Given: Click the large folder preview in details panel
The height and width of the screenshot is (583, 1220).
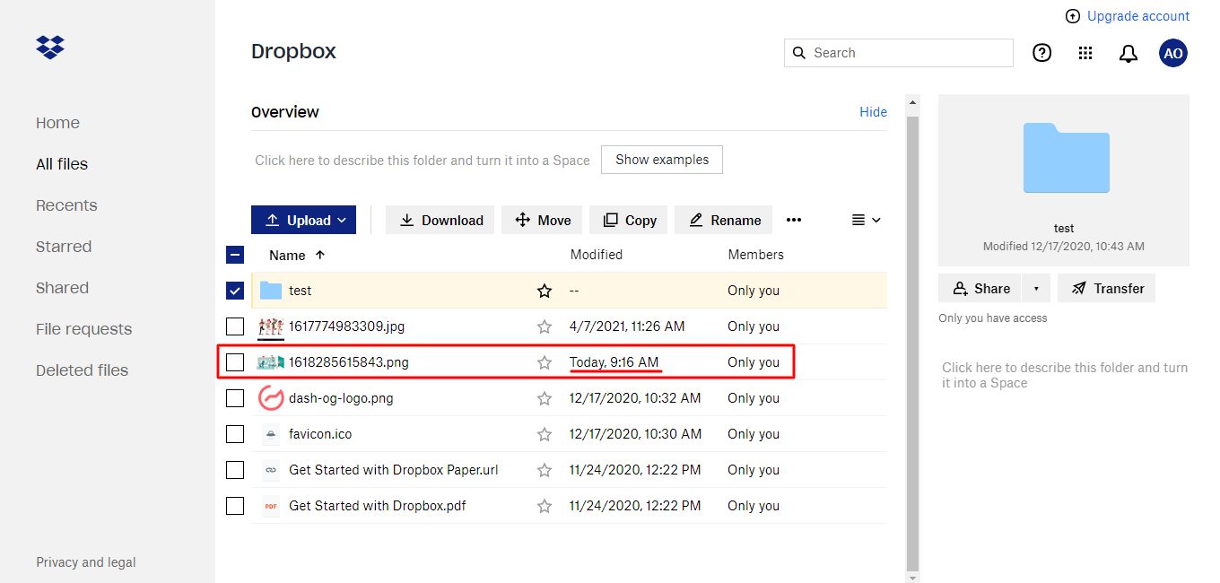Looking at the screenshot, I should (1066, 158).
